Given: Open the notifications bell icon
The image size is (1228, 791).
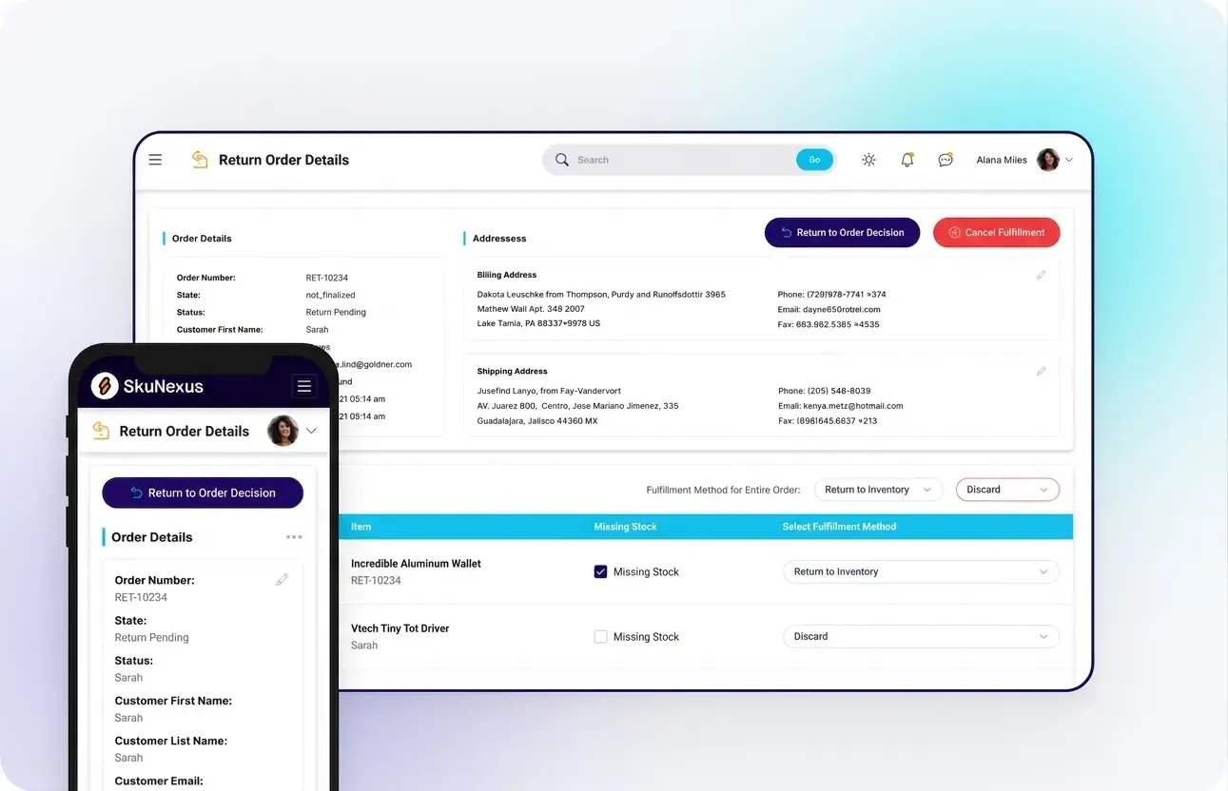Looking at the screenshot, I should [907, 160].
